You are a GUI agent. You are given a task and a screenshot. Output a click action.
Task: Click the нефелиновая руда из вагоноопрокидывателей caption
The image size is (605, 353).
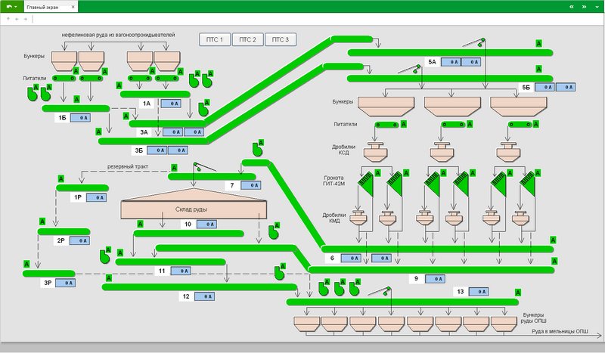click(x=118, y=35)
